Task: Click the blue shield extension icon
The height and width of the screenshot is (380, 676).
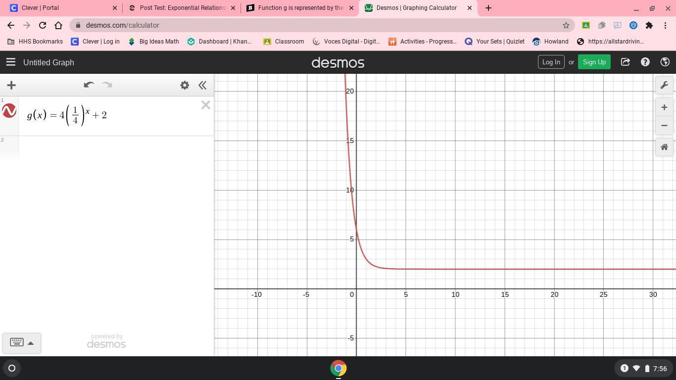Action: coord(633,25)
